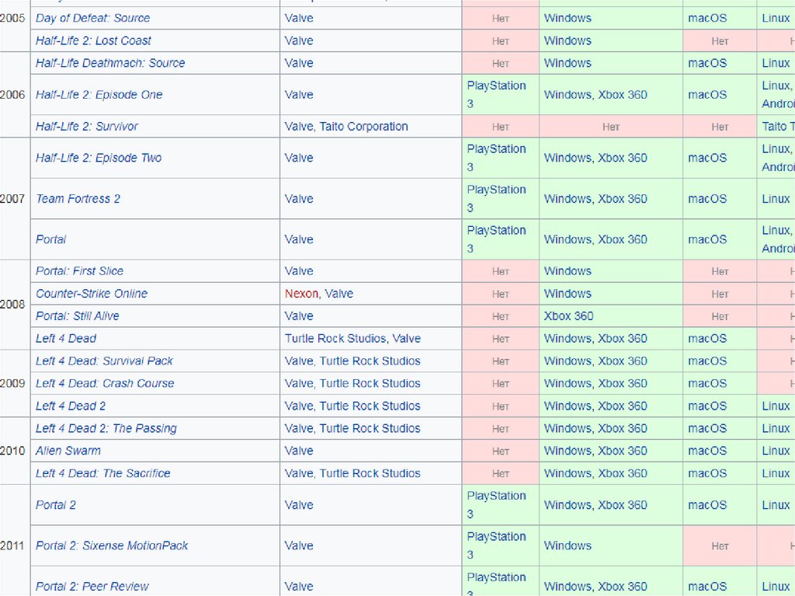Screen dimensions: 795x596
Task: Open Xbox 360 link in Episode One row
Action: point(622,95)
